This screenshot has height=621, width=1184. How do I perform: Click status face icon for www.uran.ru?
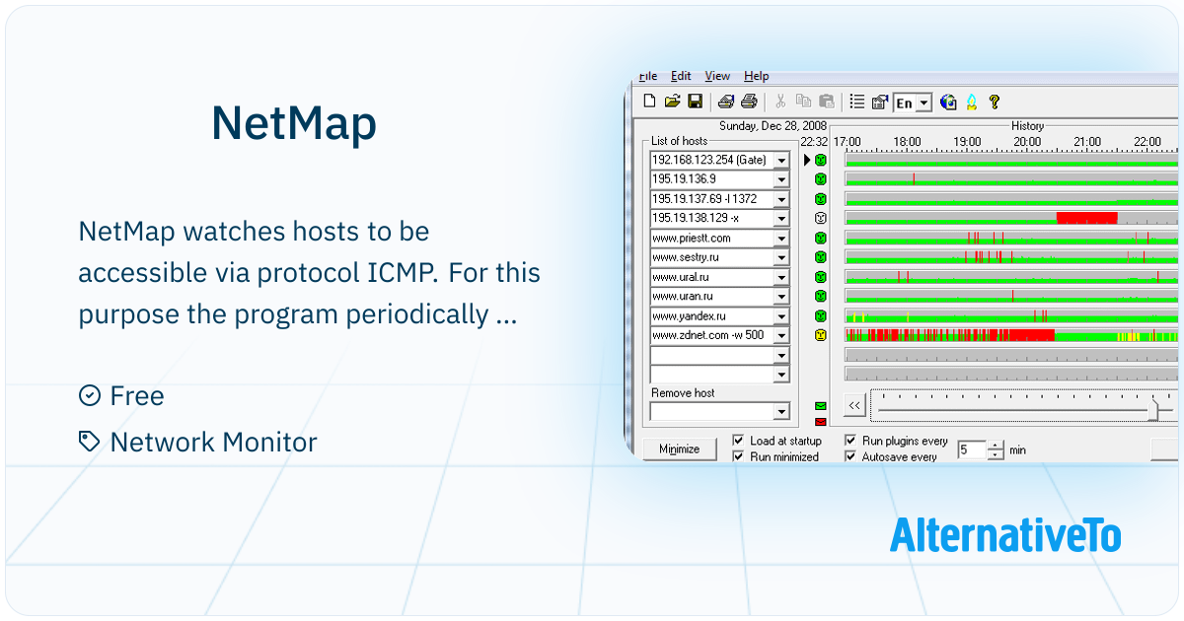tap(820, 296)
